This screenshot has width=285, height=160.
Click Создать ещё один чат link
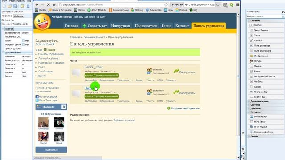(x=183, y=108)
